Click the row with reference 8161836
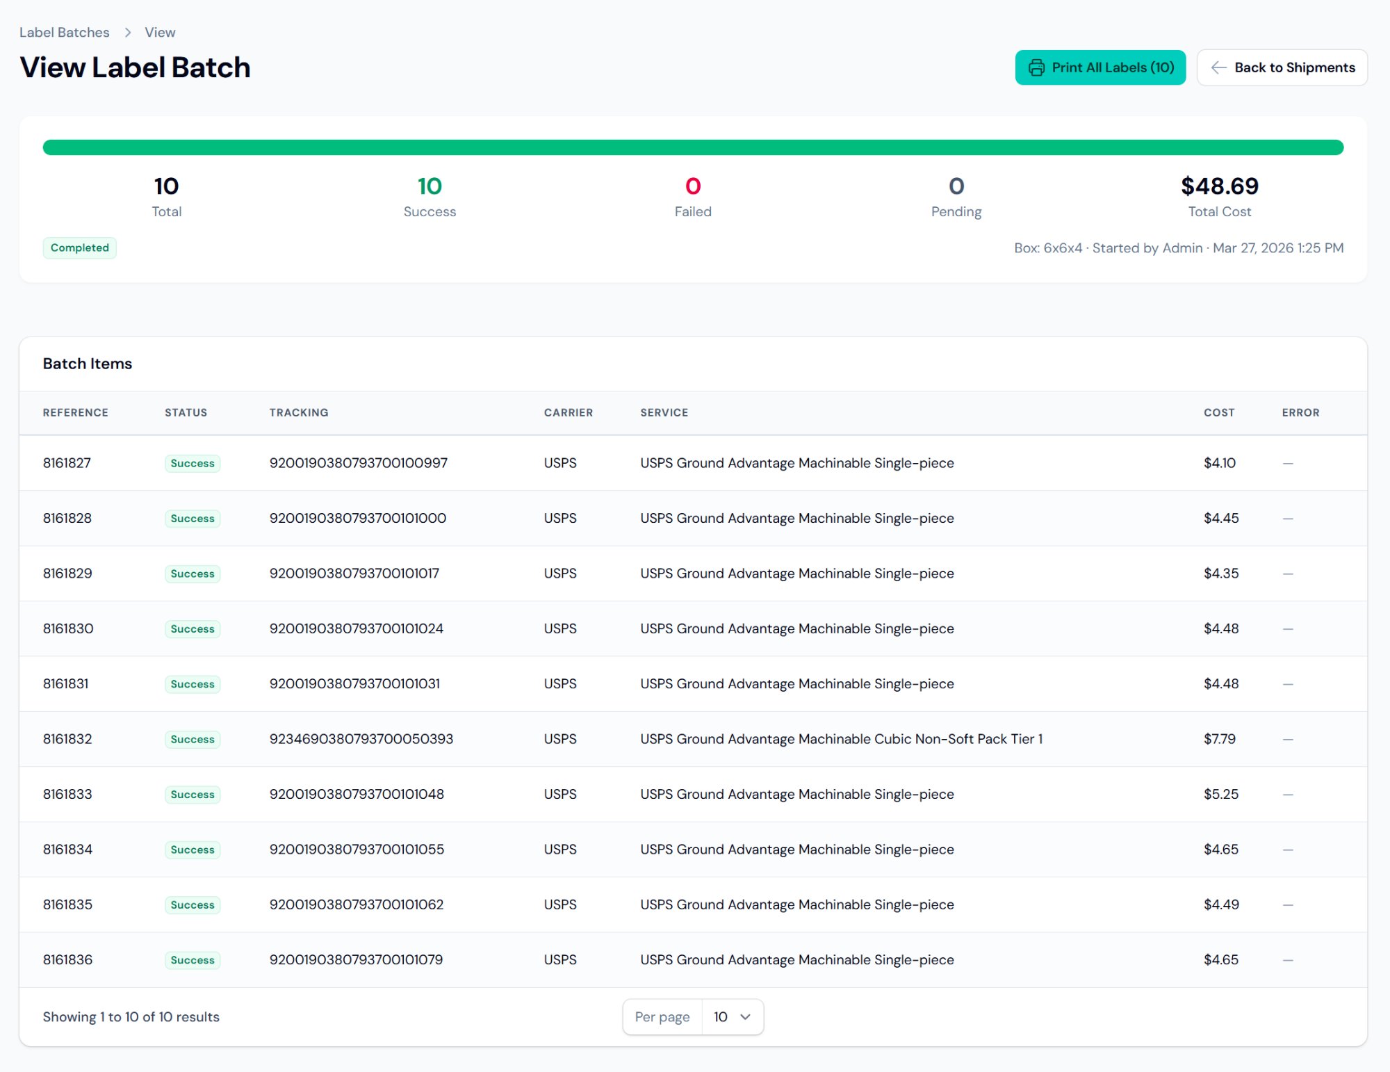Image resolution: width=1390 pixels, height=1072 pixels. (67, 959)
